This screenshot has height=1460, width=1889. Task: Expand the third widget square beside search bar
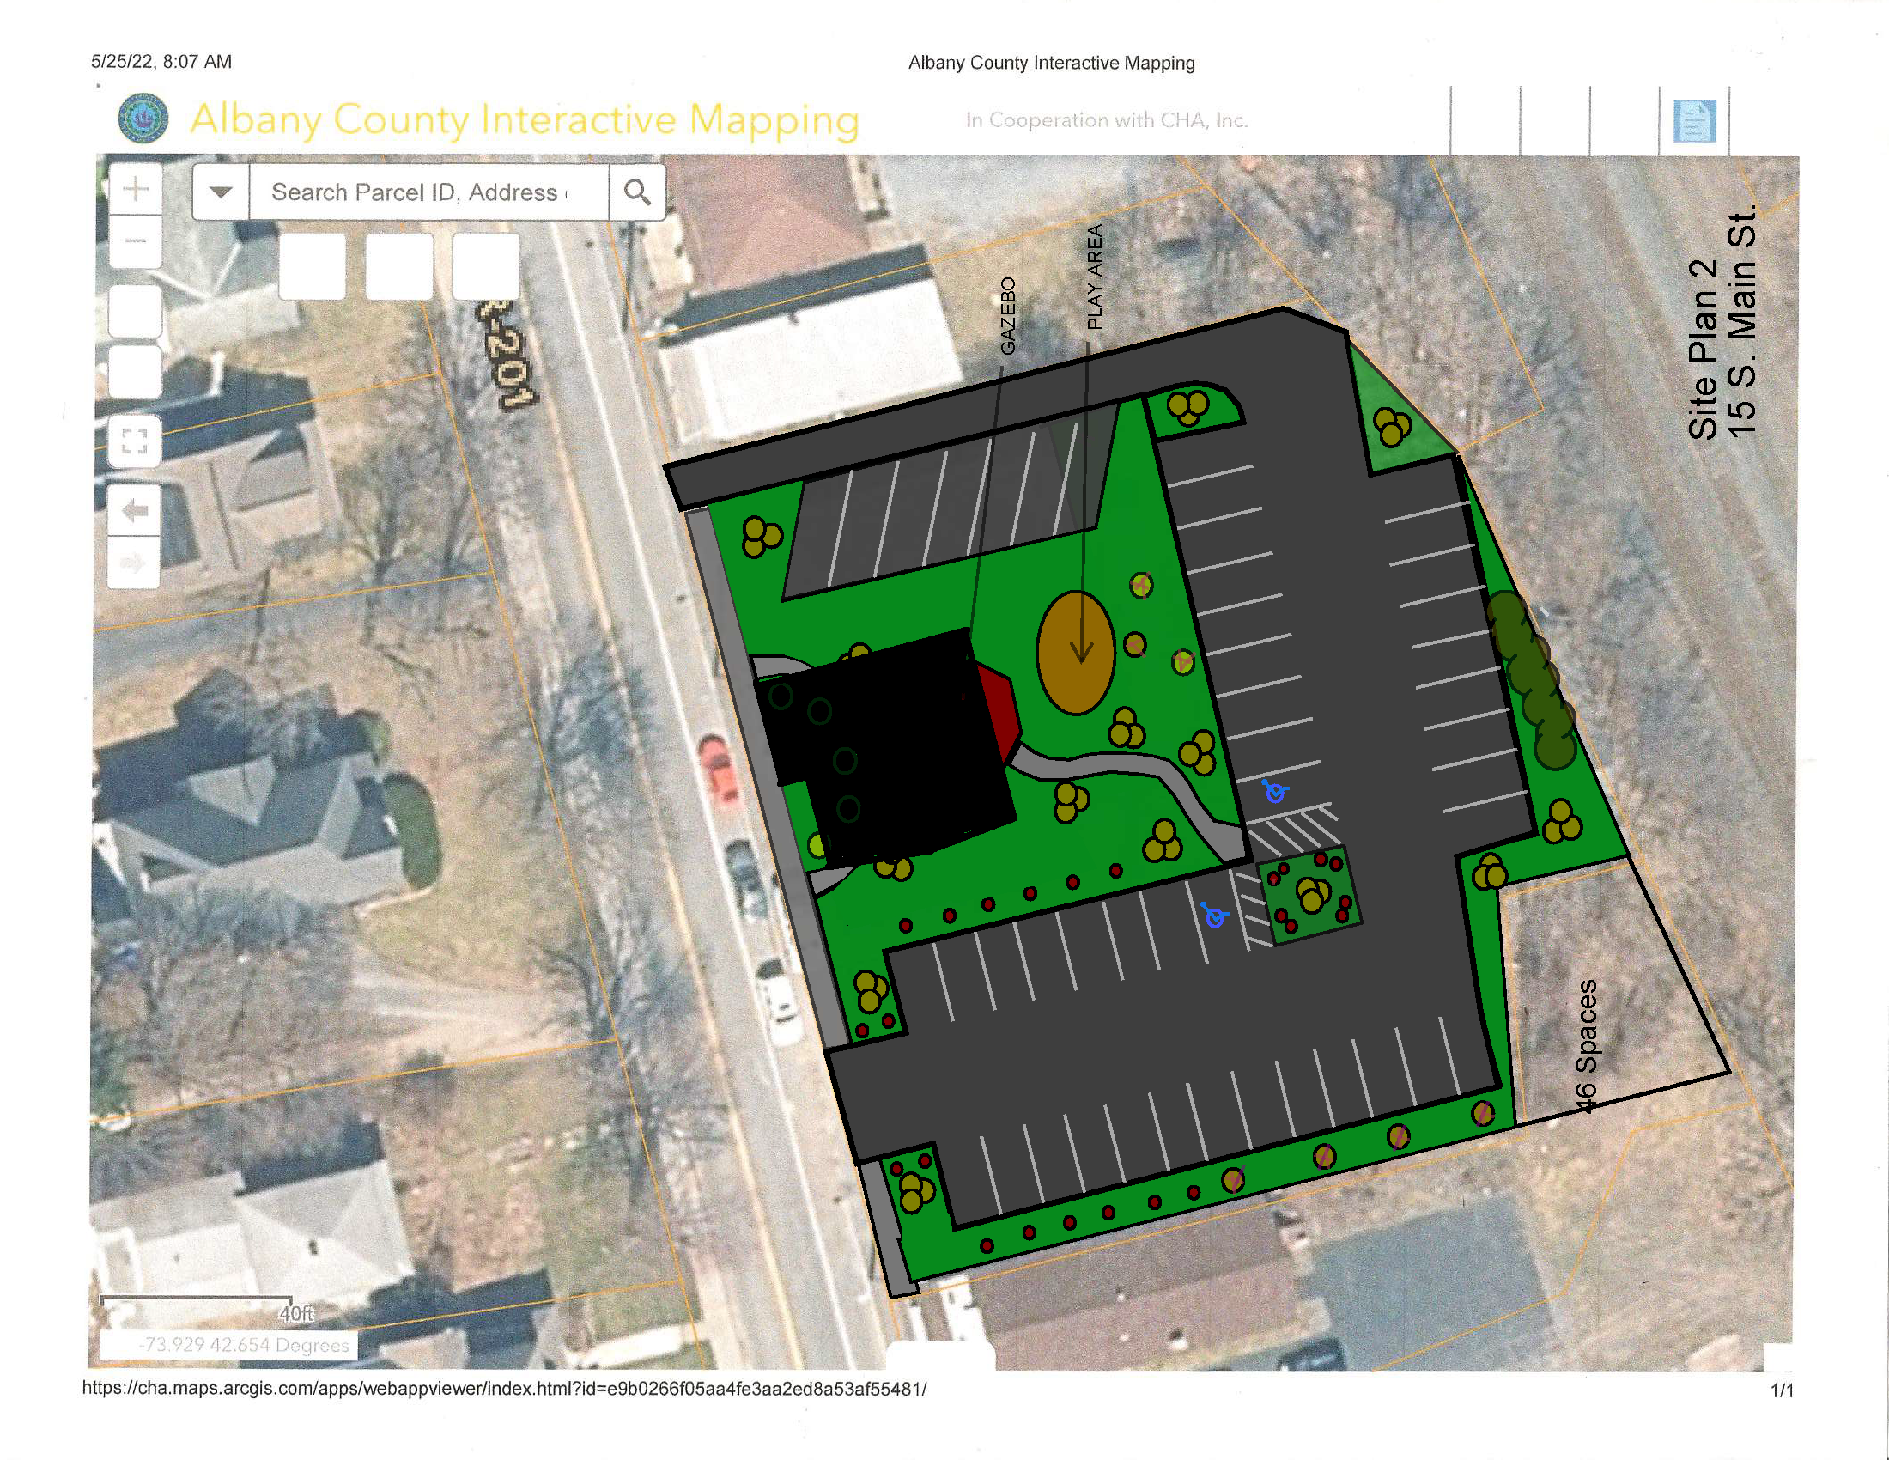[486, 268]
